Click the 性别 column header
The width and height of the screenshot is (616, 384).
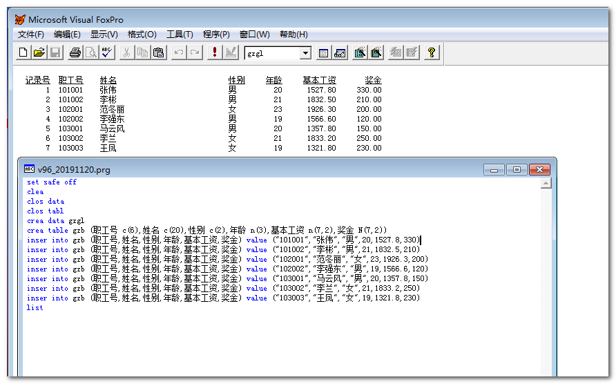[236, 80]
